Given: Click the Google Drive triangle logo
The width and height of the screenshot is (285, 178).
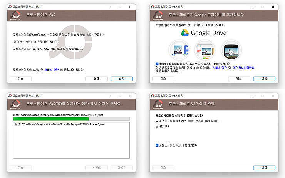Looking at the screenshot, I should [x=185, y=33].
